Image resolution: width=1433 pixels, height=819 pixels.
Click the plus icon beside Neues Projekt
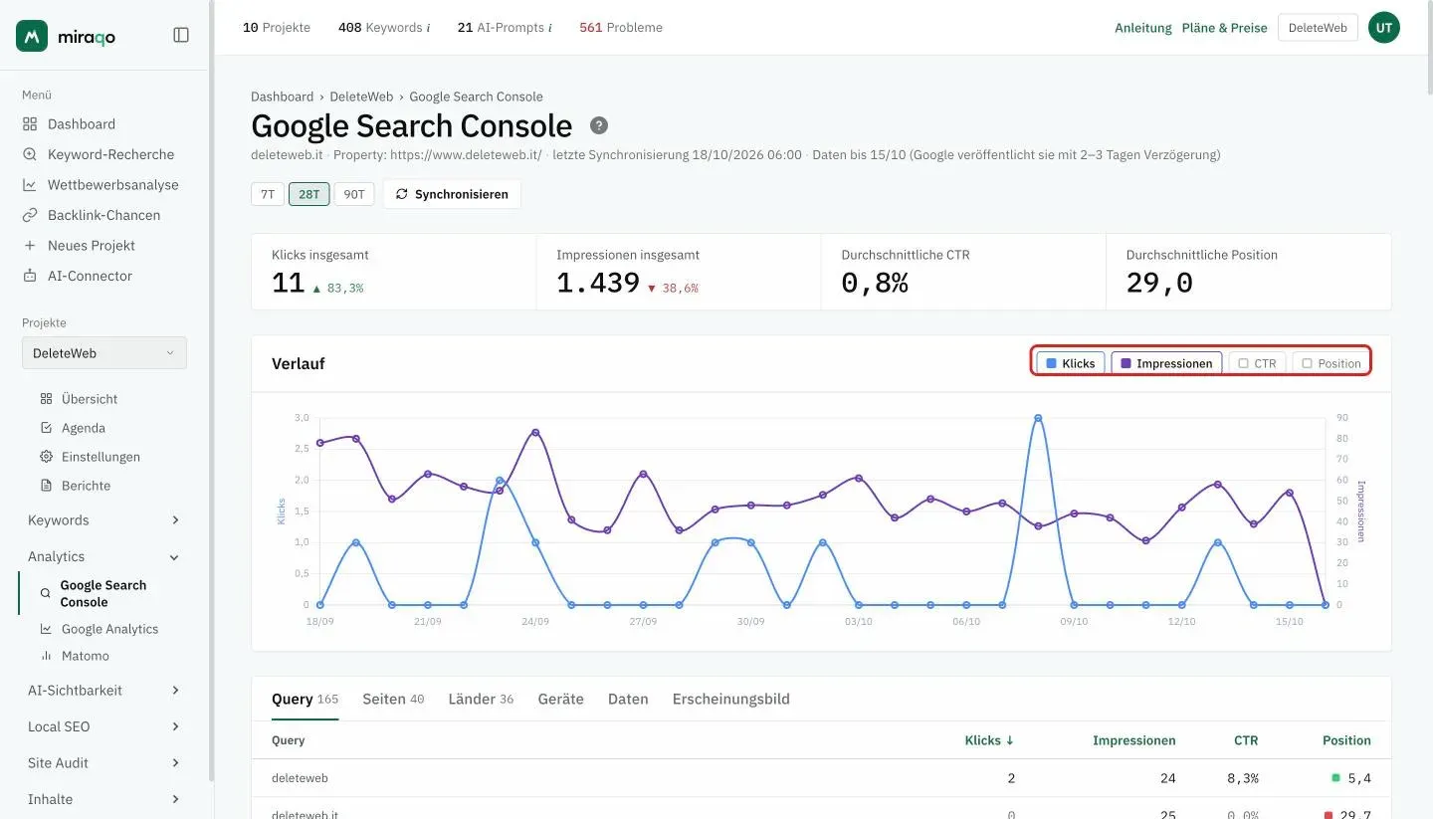pos(30,246)
